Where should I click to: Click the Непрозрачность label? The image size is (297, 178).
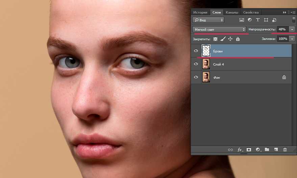point(262,29)
